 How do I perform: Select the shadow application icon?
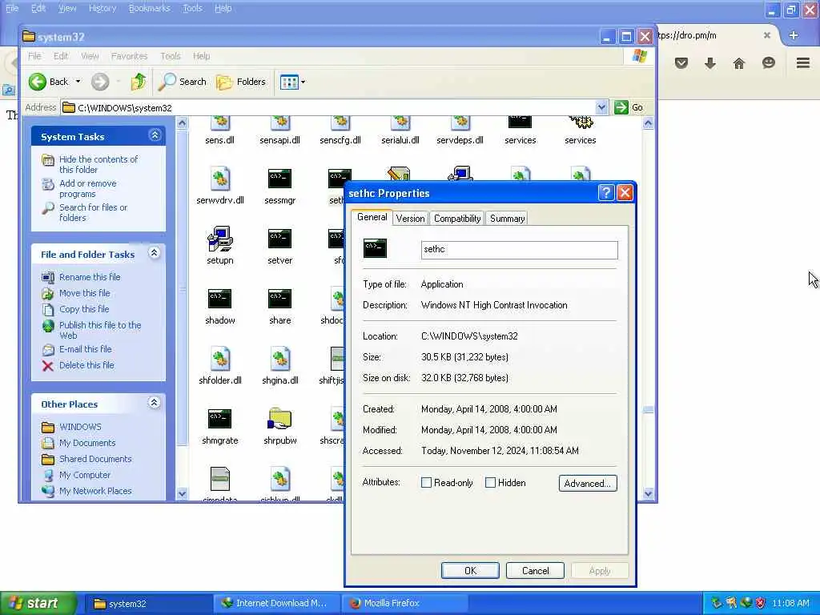219,299
